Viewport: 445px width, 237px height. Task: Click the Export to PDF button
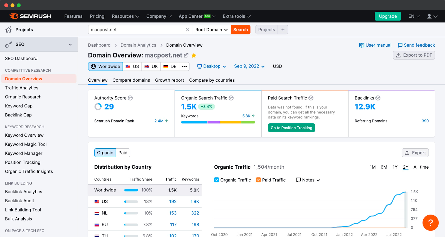point(414,55)
